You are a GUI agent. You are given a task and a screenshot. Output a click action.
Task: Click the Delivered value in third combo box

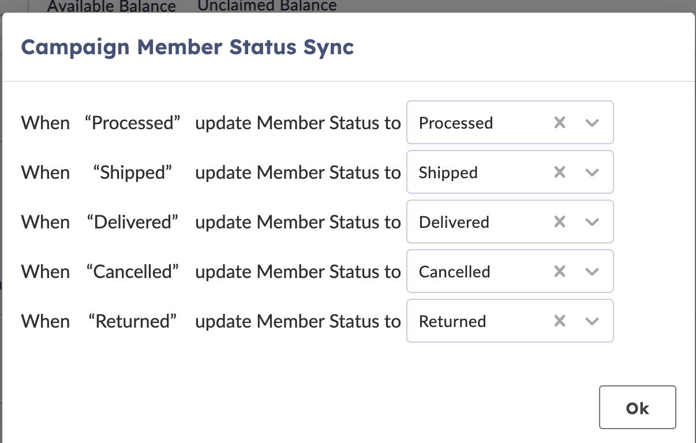[454, 222]
